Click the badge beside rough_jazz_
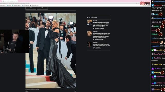This screenshot has width=165, height=92. 153,65
